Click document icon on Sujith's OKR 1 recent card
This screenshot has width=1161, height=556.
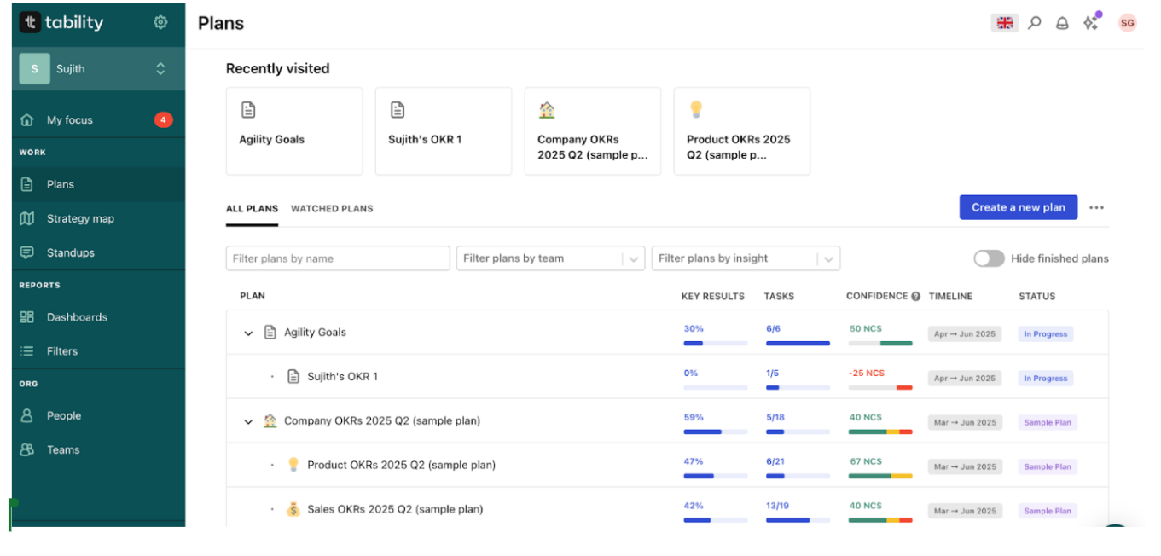tap(398, 110)
